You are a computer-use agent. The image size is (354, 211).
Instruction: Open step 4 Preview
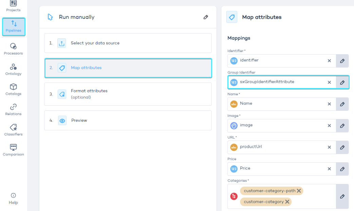coord(128,121)
